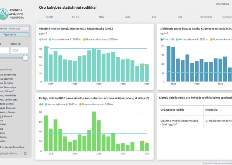
Task: Select station Klaipėda, Centras
Action: 7,104
